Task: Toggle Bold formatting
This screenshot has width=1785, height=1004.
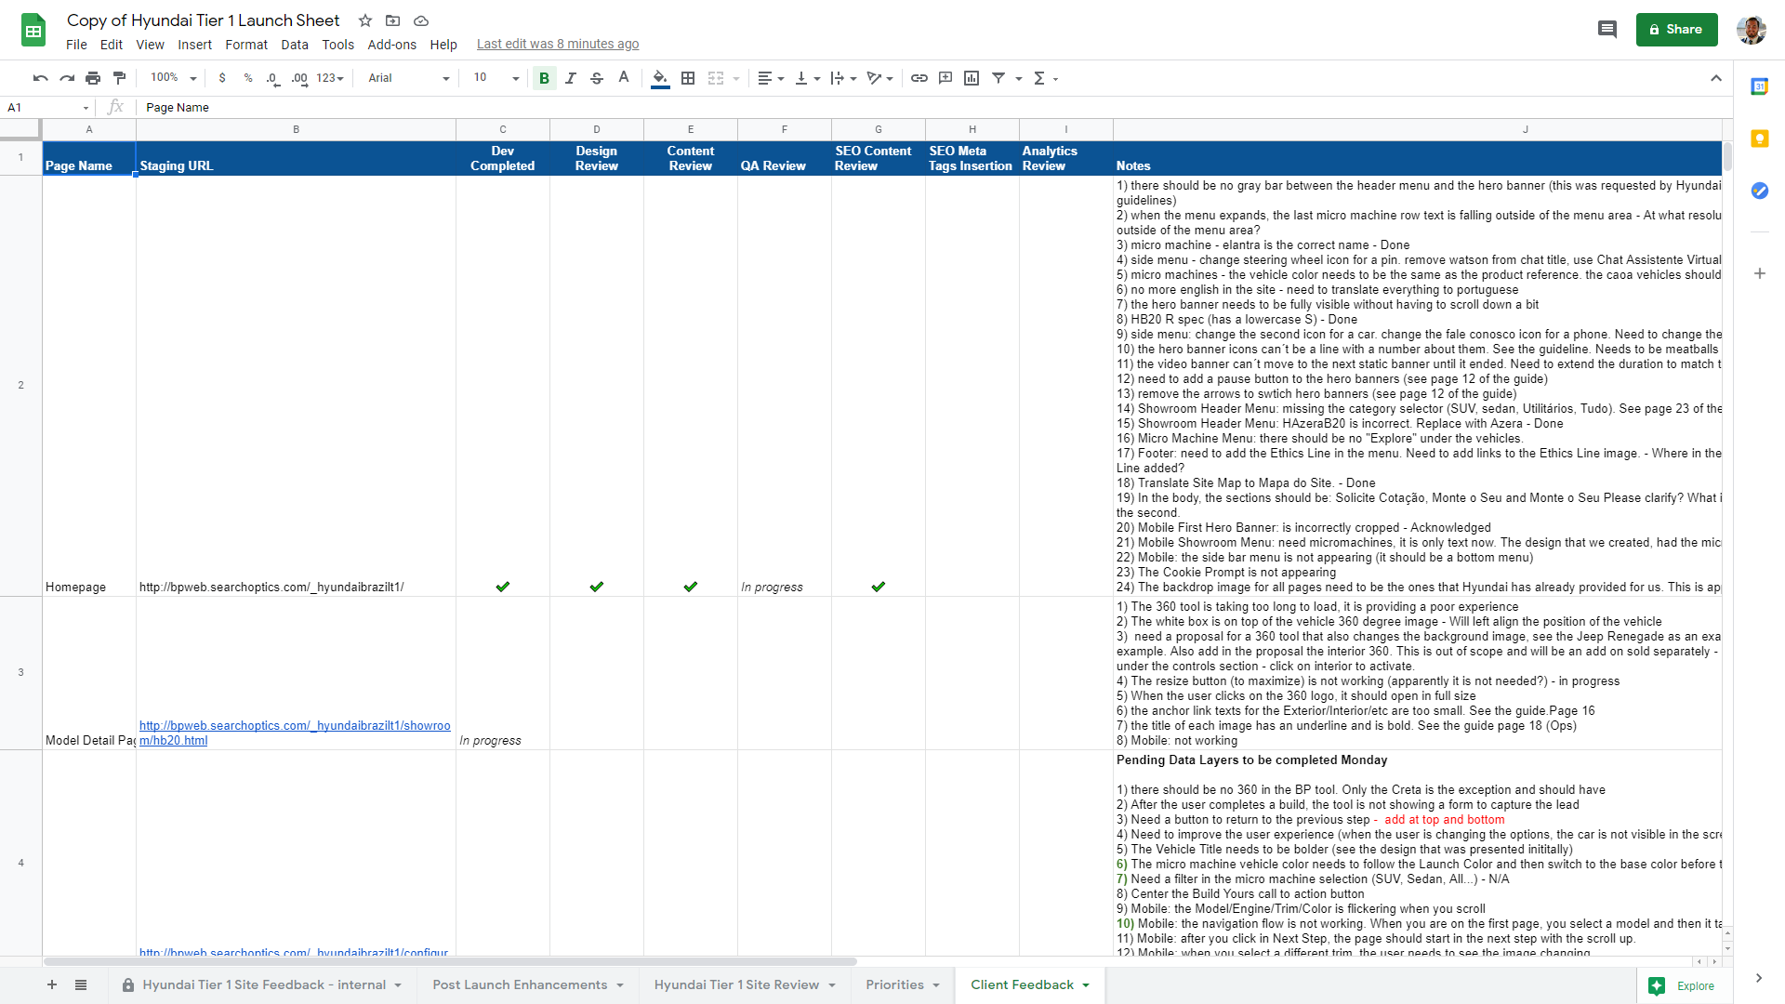Action: point(545,78)
